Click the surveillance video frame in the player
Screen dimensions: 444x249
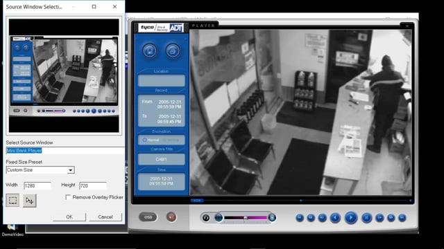[x=300, y=112]
